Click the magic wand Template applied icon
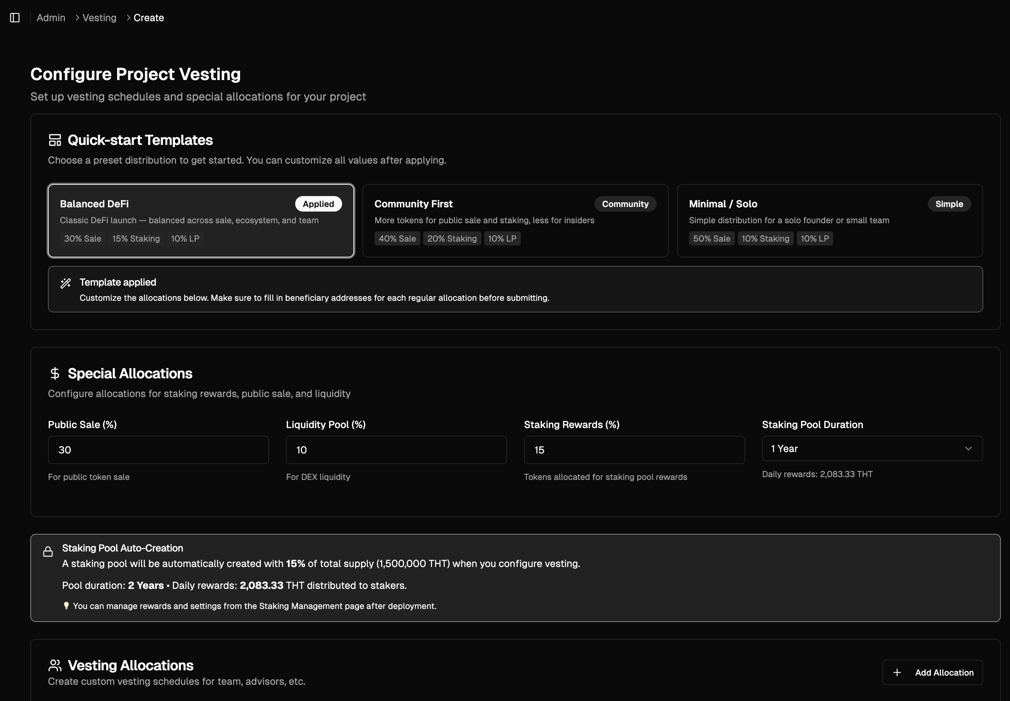The width and height of the screenshot is (1010, 701). pos(66,283)
